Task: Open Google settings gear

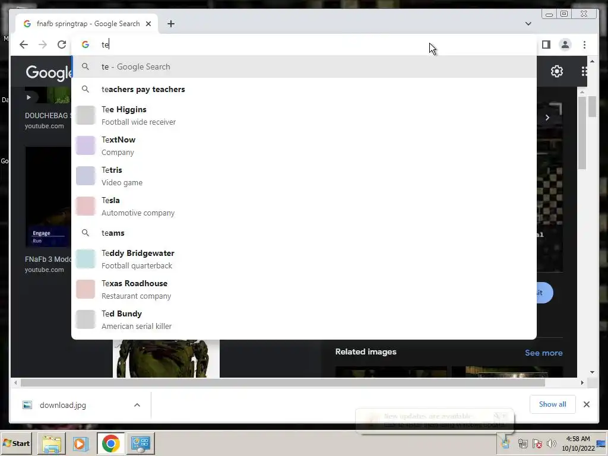Action: coord(557,71)
